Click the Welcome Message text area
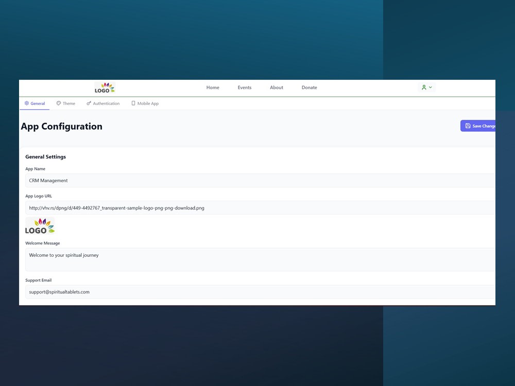The height and width of the screenshot is (386, 515). pyautogui.click(x=260, y=259)
